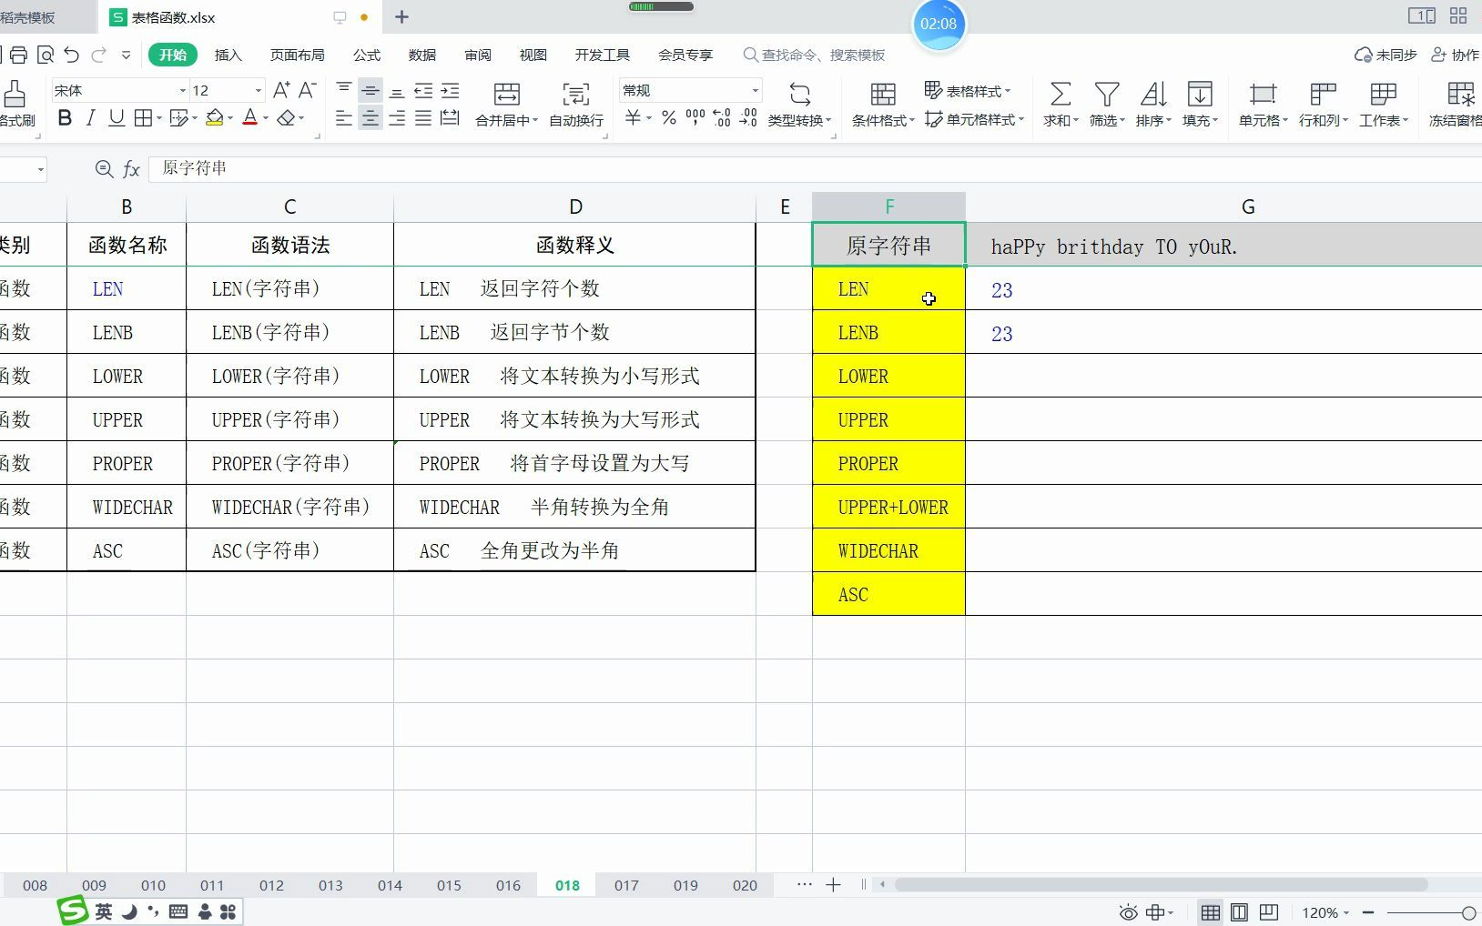This screenshot has height=926, width=1482.
Task: Decrease the indent
Action: pyautogui.click(x=423, y=91)
